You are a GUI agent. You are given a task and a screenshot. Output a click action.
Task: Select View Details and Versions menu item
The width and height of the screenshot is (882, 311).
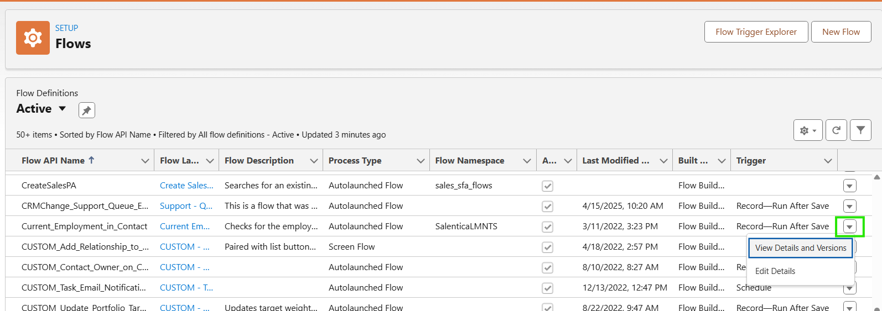point(800,248)
